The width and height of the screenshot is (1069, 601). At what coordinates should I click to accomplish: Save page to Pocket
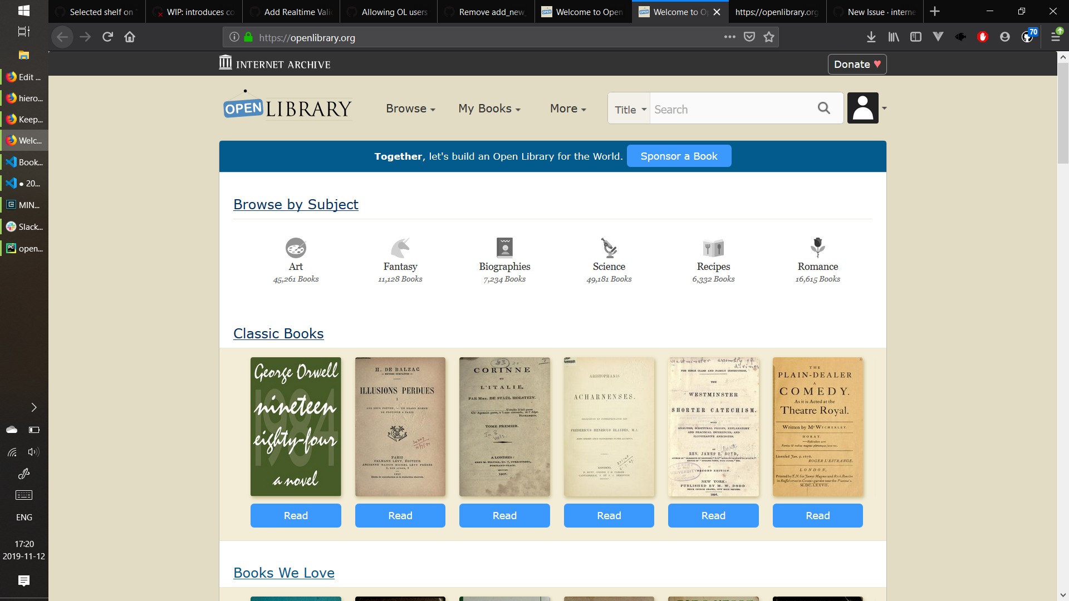point(749,37)
